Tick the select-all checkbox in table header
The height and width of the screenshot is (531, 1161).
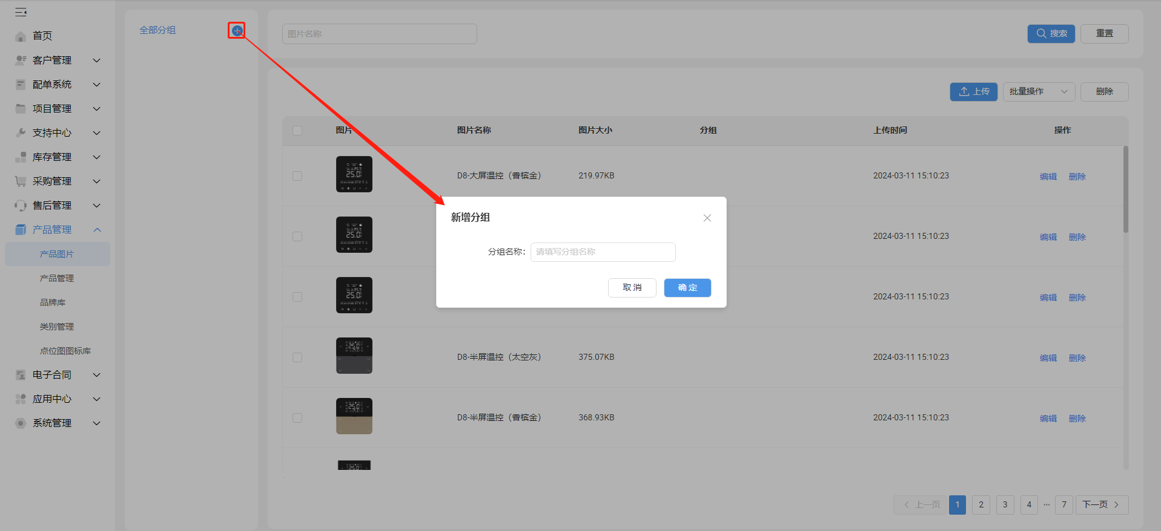[297, 131]
